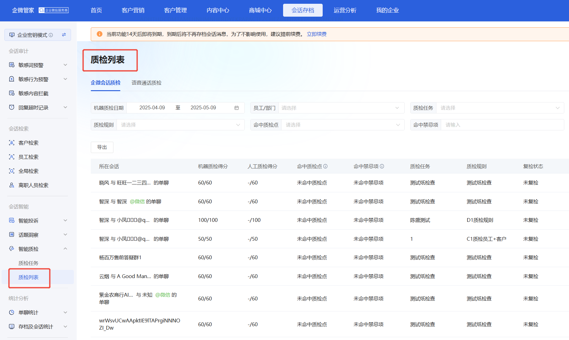Click the start date 2025-04-09 field
Screen dimensions: 569x340
tap(152, 108)
